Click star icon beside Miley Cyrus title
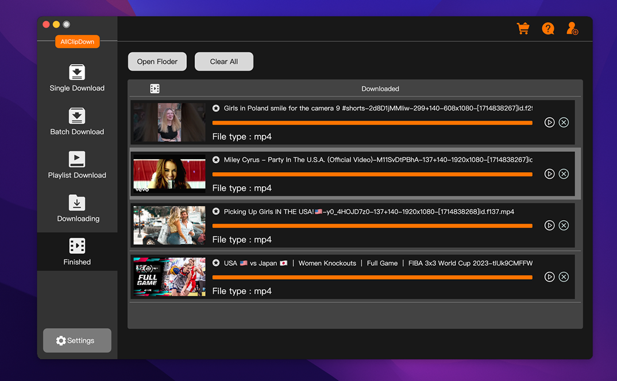Image resolution: width=617 pixels, height=381 pixels. pyautogui.click(x=216, y=160)
